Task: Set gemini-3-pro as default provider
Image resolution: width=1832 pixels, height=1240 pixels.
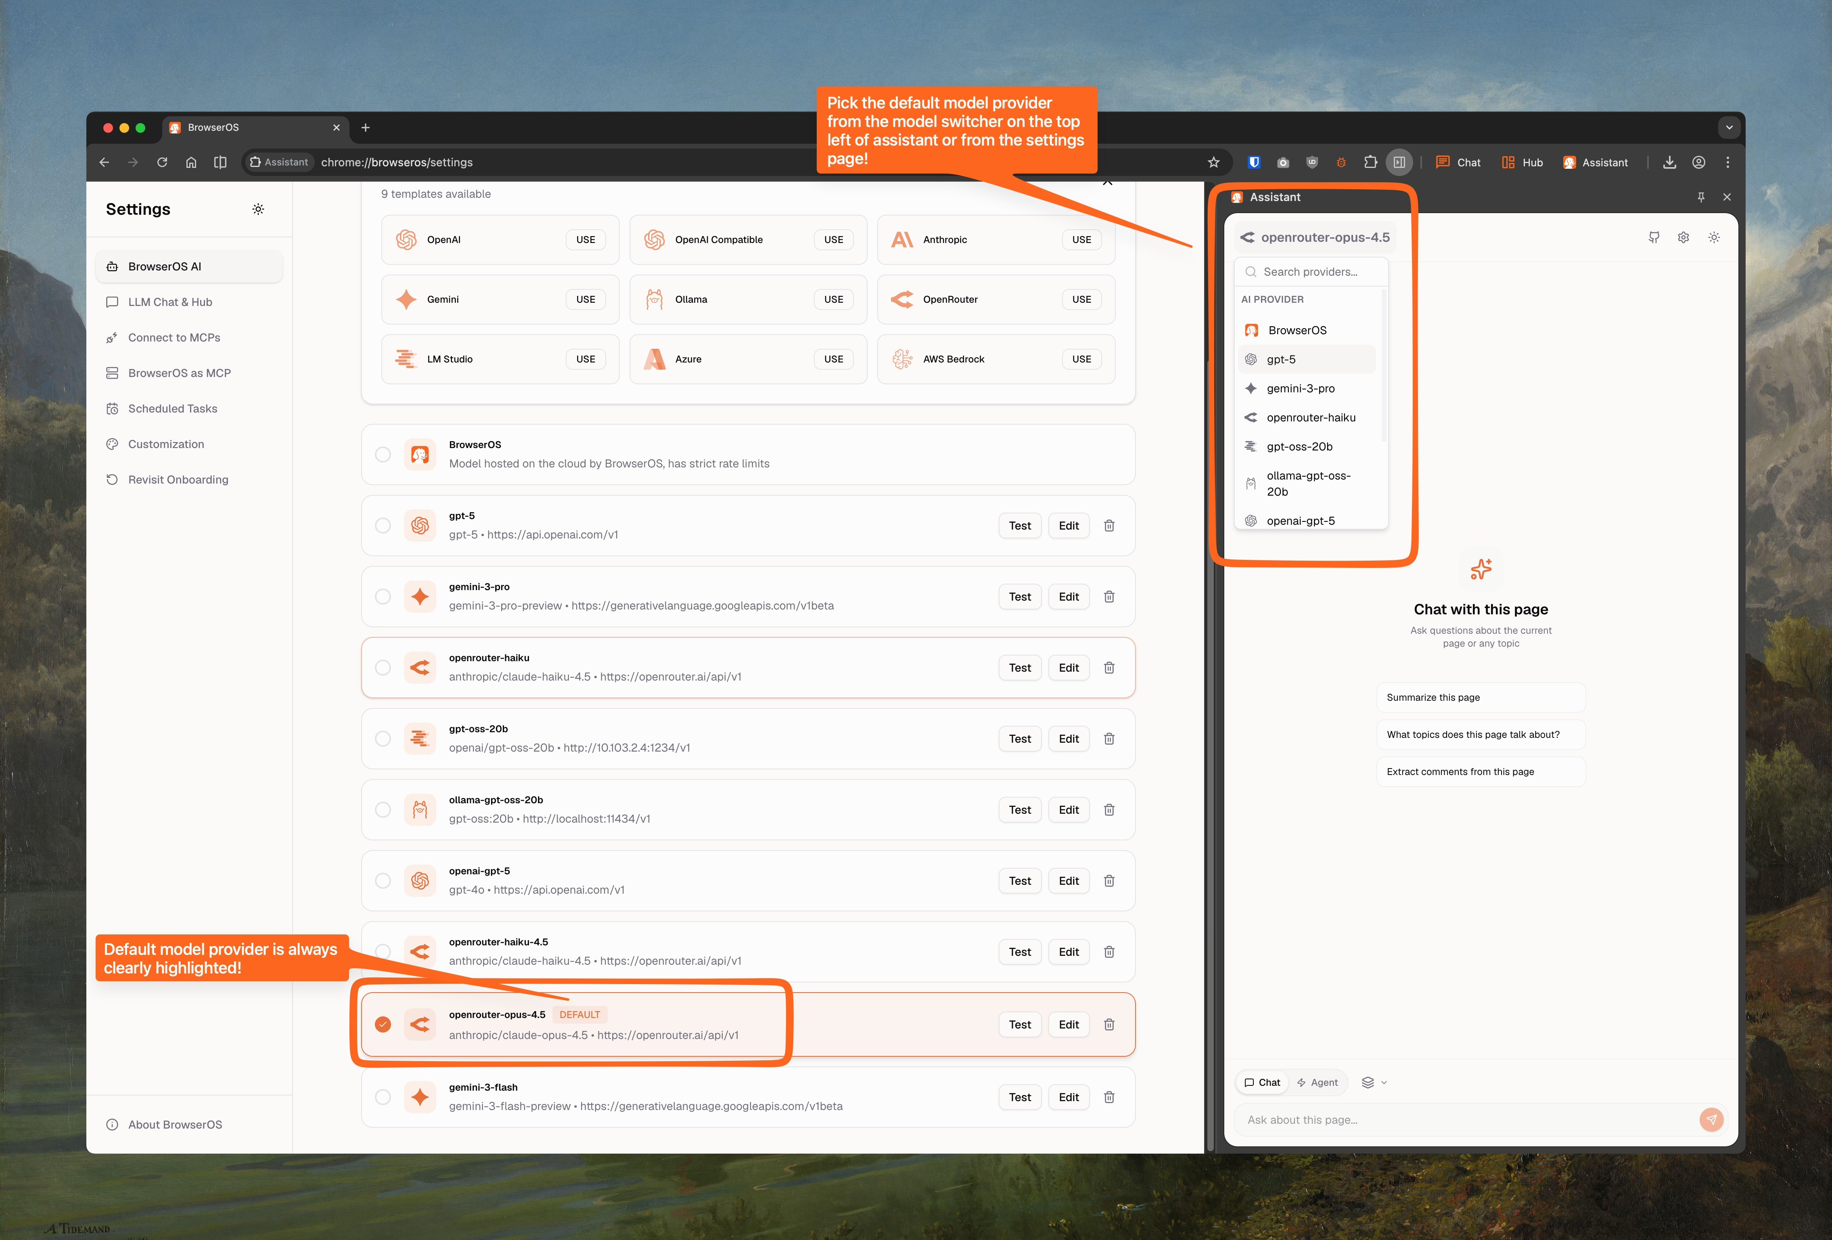Action: pyautogui.click(x=383, y=597)
